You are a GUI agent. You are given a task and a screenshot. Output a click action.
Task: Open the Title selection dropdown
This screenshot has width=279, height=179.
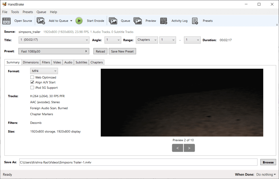[54, 40]
